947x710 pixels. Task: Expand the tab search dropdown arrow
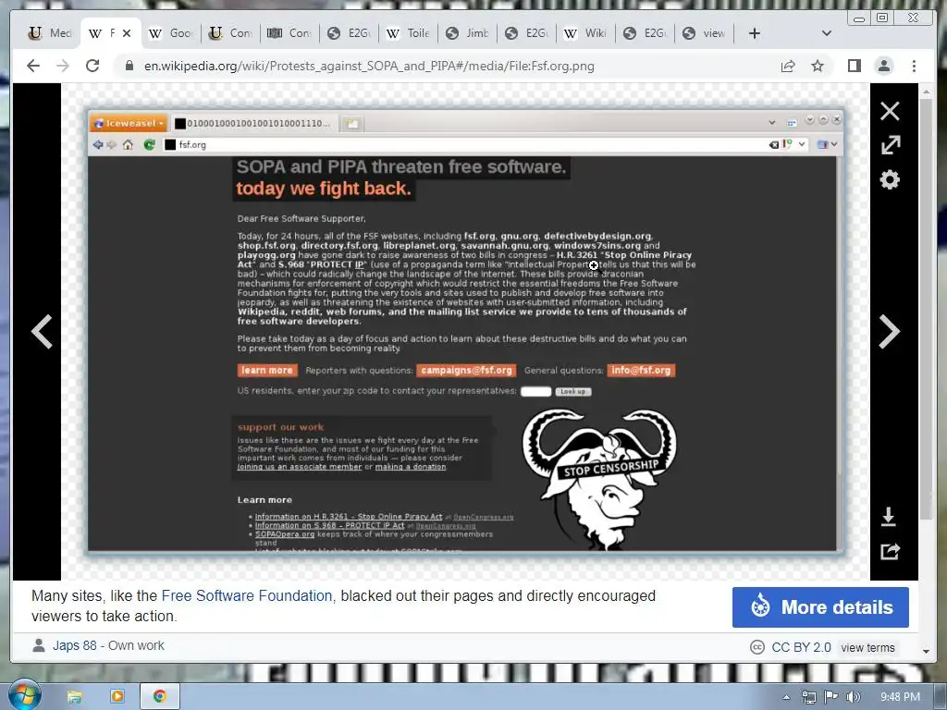tap(827, 33)
